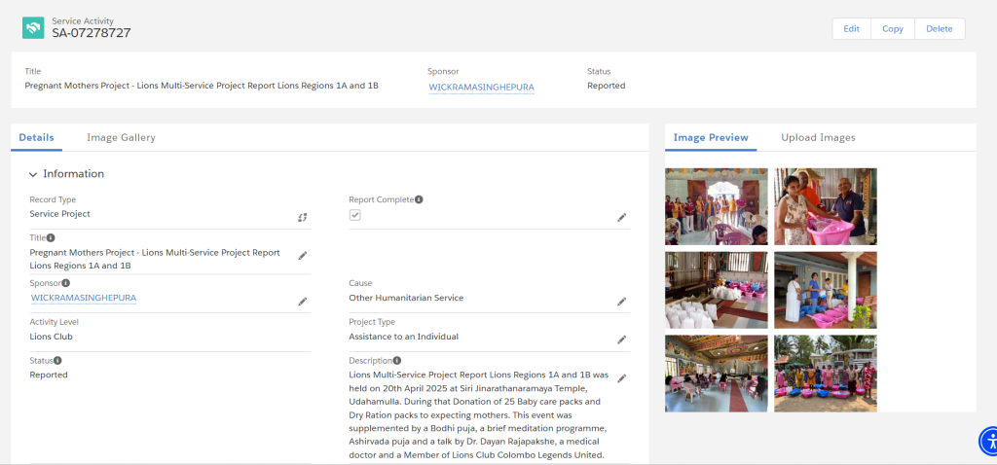Open WICKRAMASINGHEPURA link in Details section
The width and height of the screenshot is (997, 465).
click(84, 298)
